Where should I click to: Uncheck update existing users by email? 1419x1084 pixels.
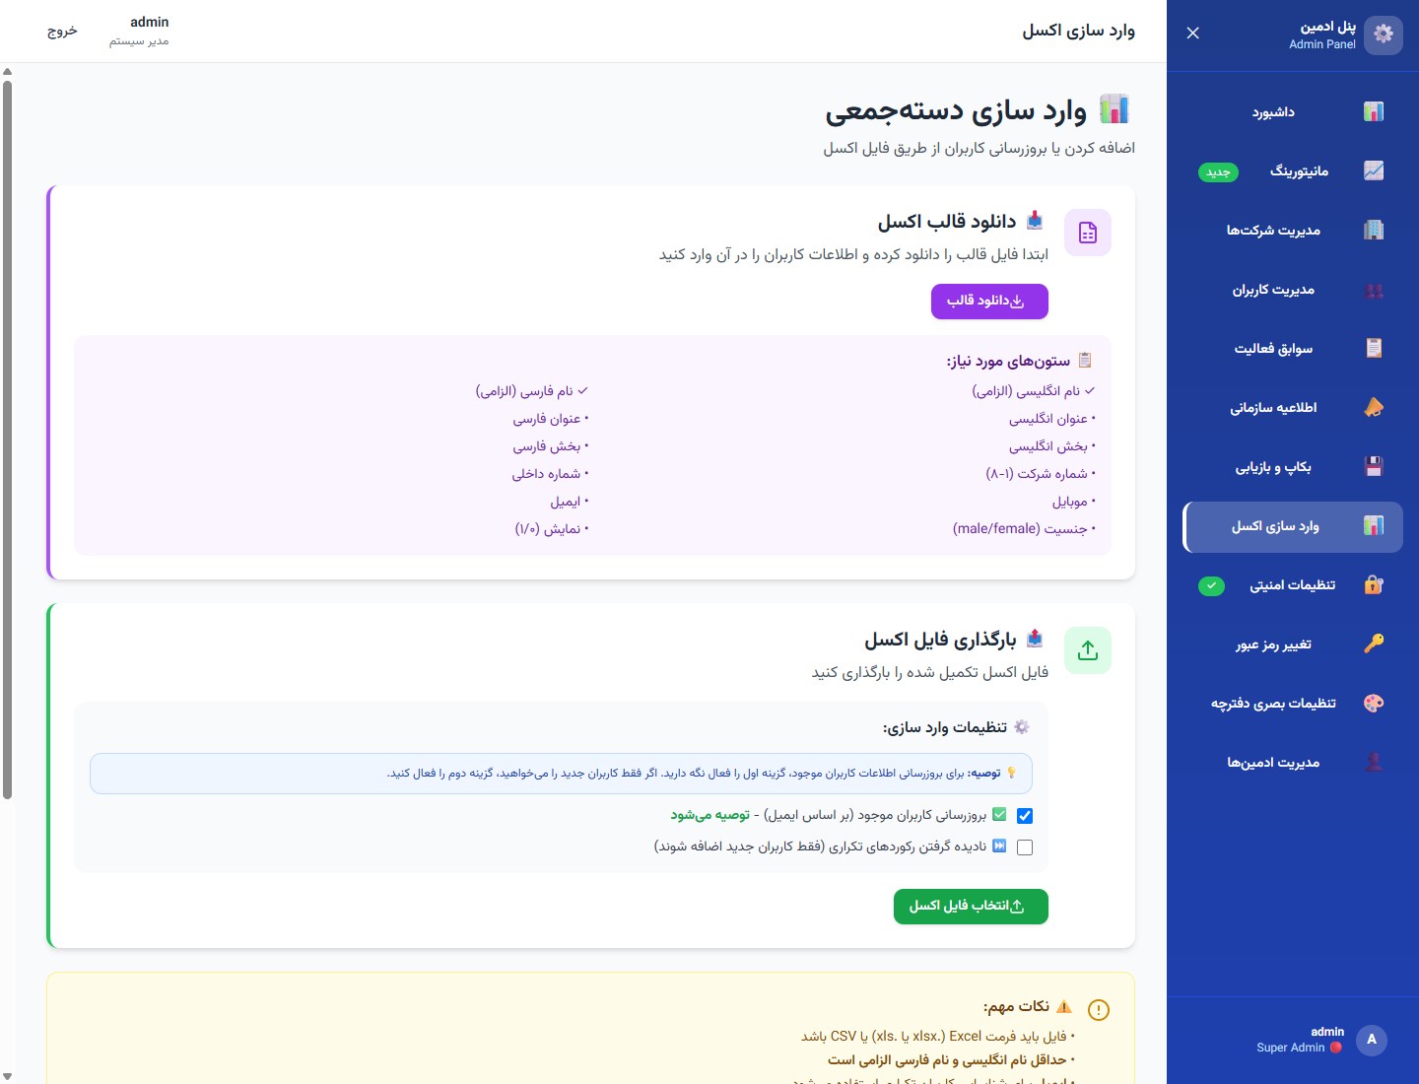pyautogui.click(x=1025, y=816)
